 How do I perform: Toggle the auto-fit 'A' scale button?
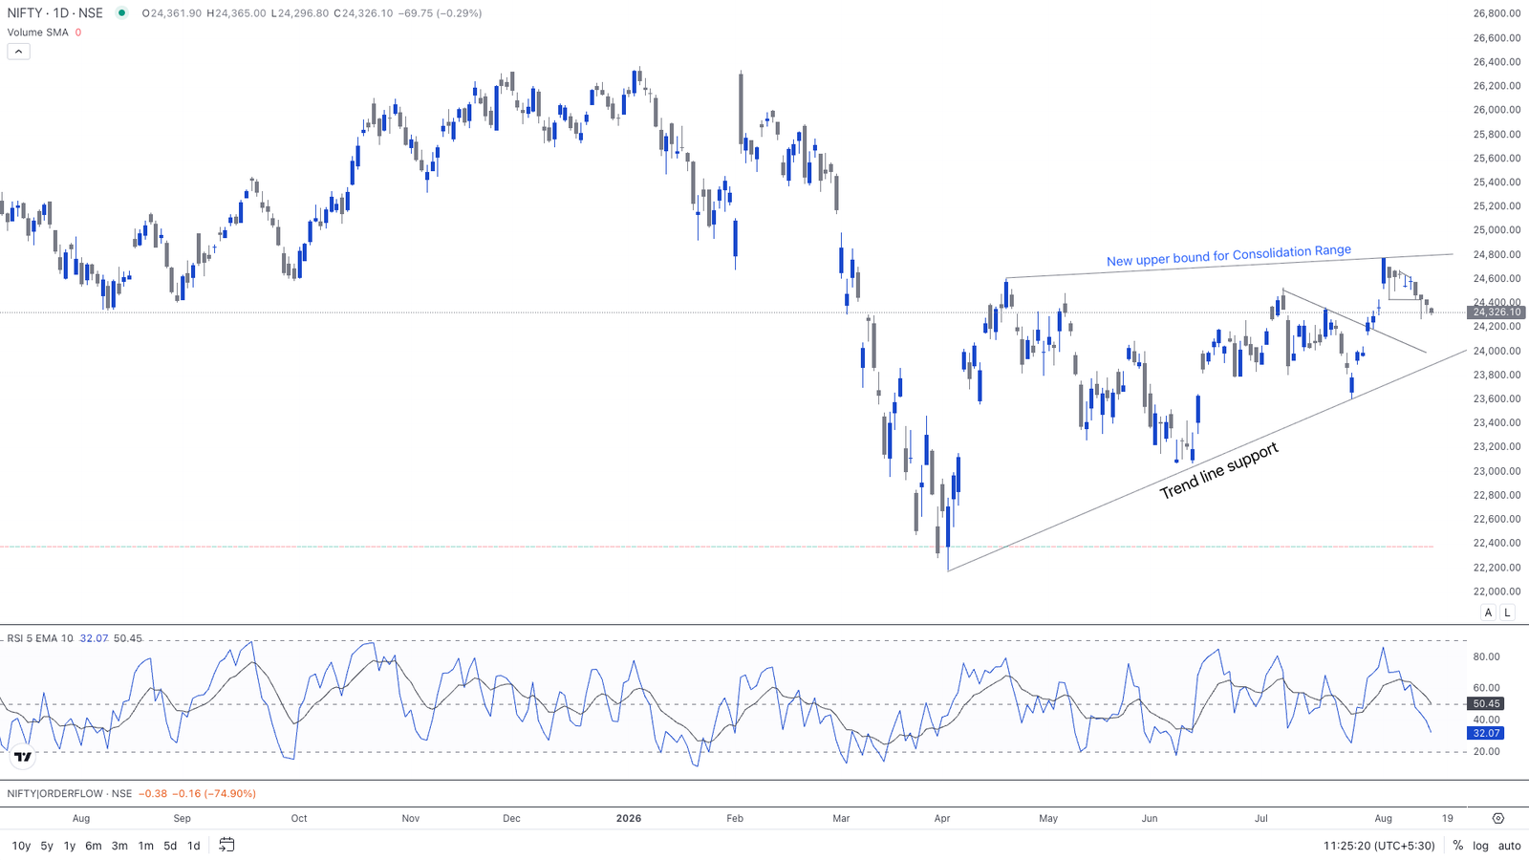[1488, 613]
